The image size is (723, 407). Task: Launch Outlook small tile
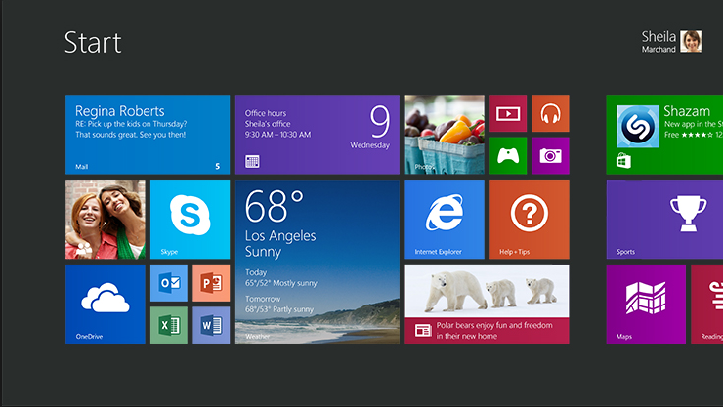coord(168,282)
